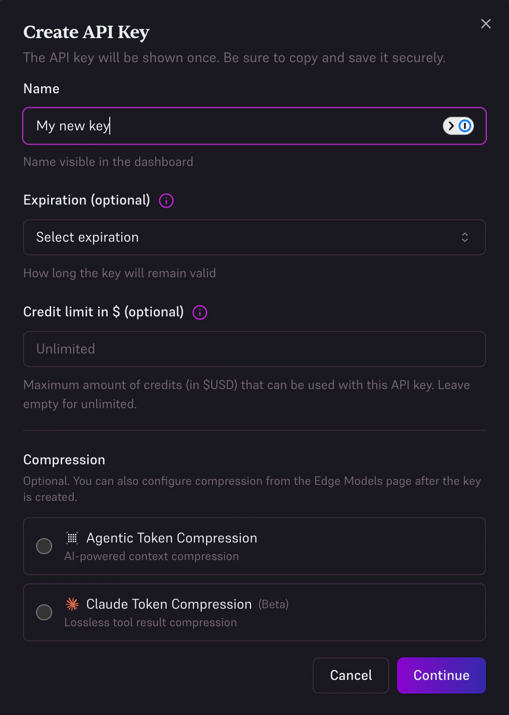Viewport: 509px width, 715px height.
Task: Click the Agentic Token Compression option title
Action: click(x=171, y=538)
